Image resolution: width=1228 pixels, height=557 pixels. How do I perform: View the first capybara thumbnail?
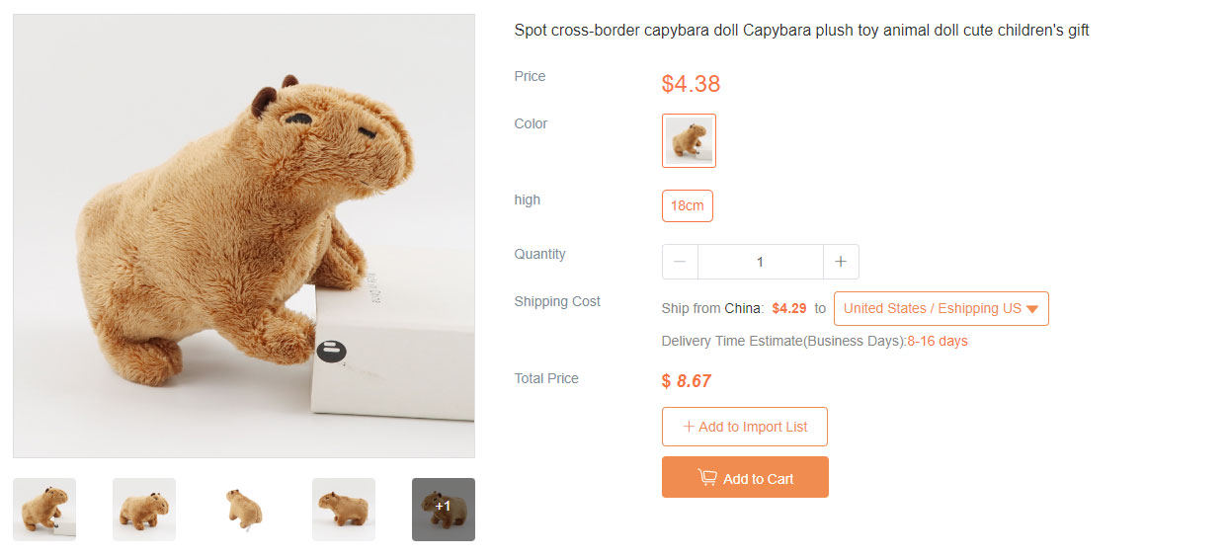[x=44, y=510]
